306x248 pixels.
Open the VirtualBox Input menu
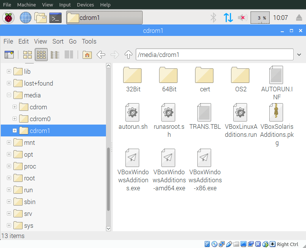coord(65,5)
